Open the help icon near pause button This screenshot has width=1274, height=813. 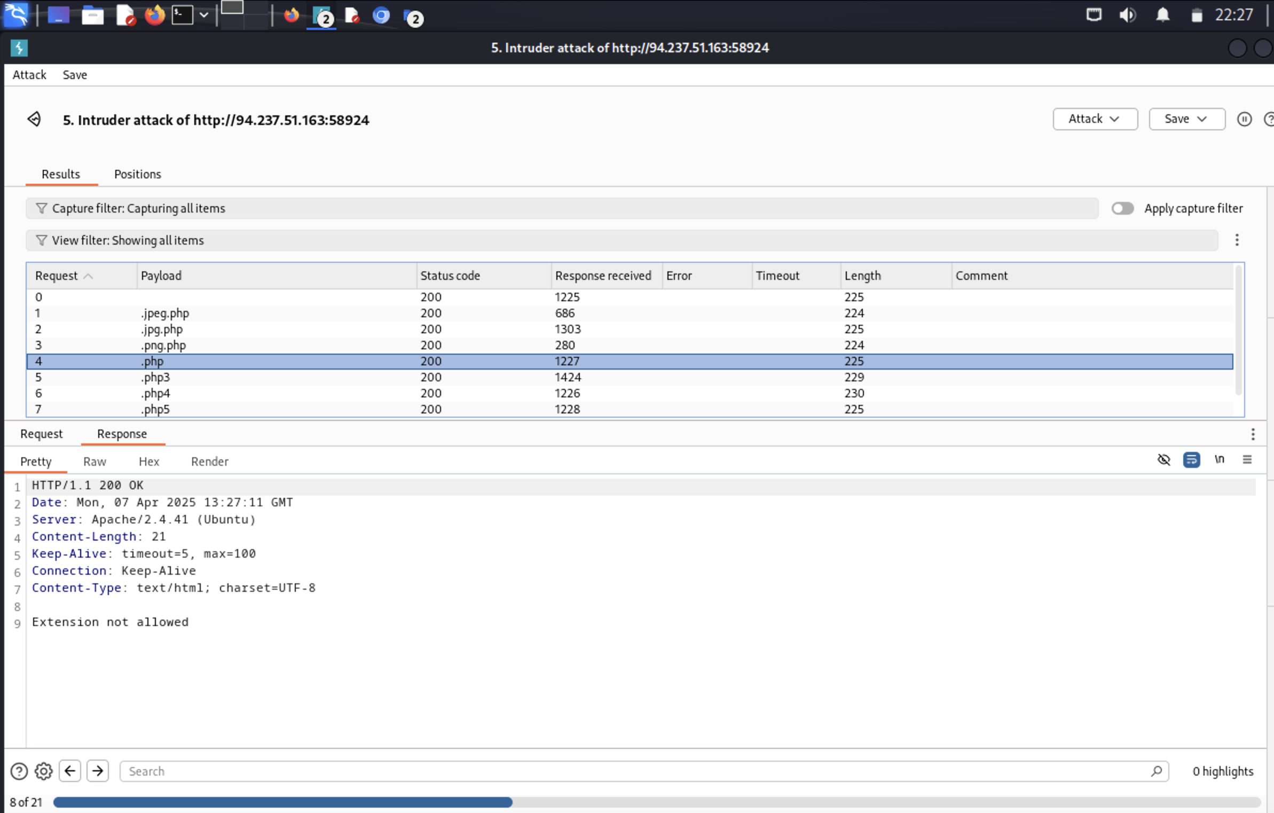(1269, 119)
